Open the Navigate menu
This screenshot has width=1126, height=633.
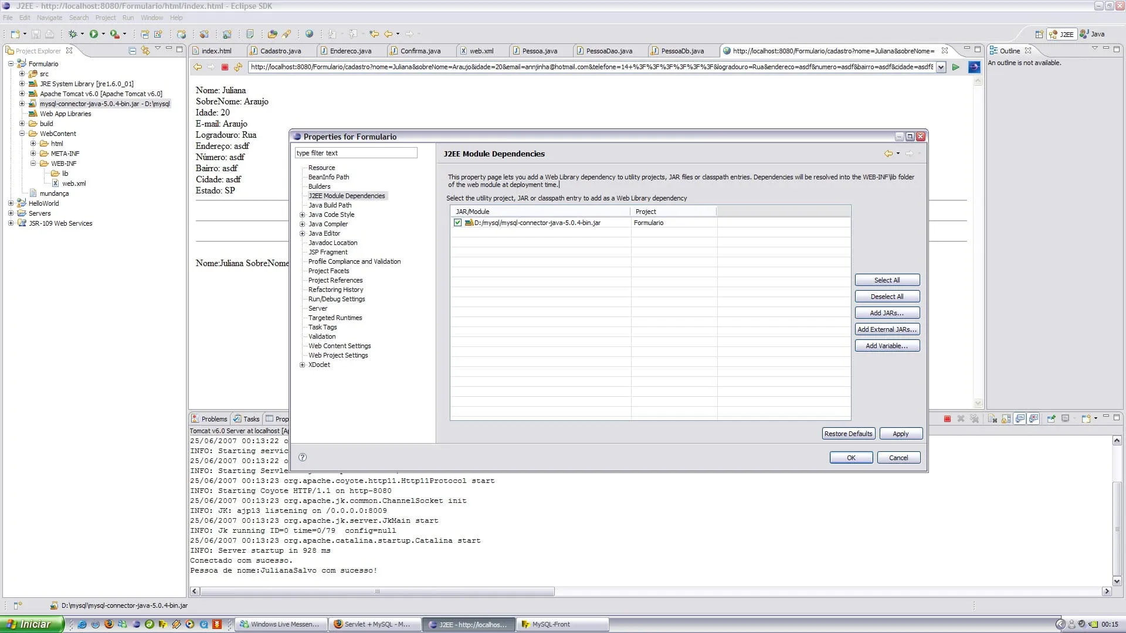(49, 18)
